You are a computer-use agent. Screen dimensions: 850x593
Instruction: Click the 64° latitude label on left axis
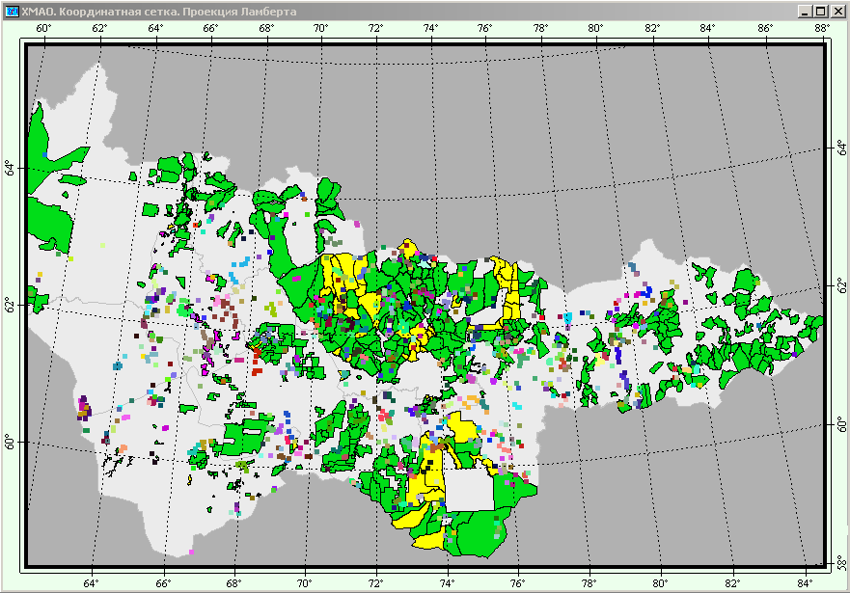point(10,168)
